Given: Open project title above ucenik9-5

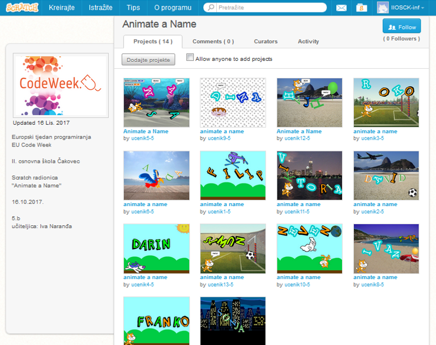Looking at the screenshot, I should (222, 131).
